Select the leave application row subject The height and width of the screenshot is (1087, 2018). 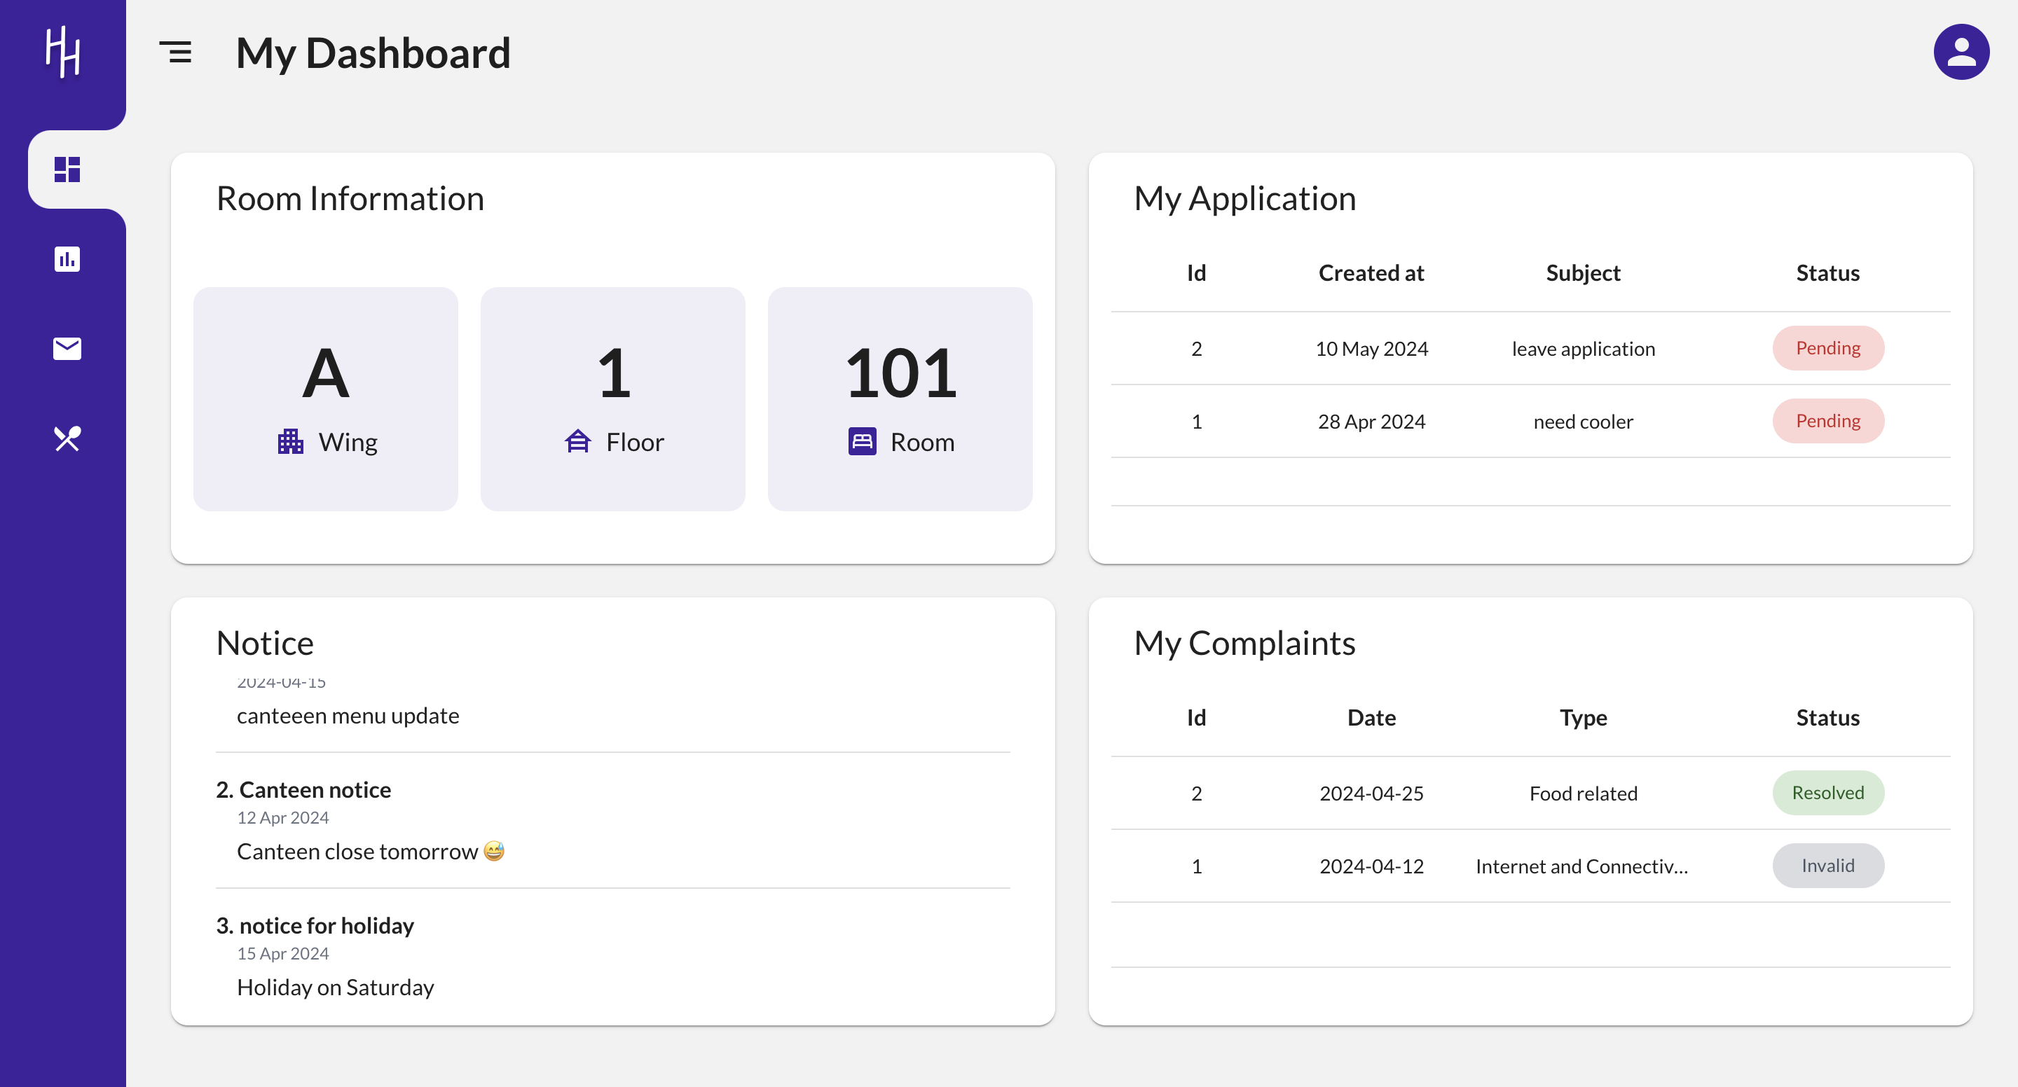(x=1582, y=349)
